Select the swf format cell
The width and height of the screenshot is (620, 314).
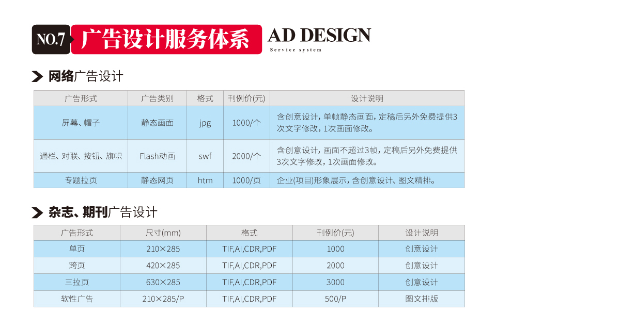click(x=205, y=156)
